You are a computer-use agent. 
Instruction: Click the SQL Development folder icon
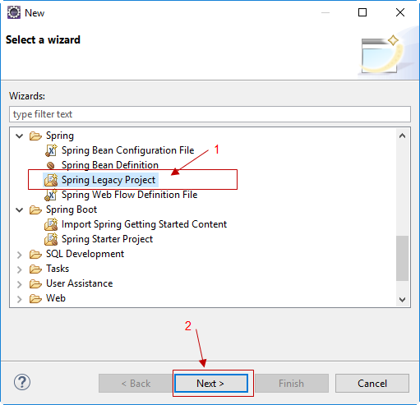pos(35,254)
